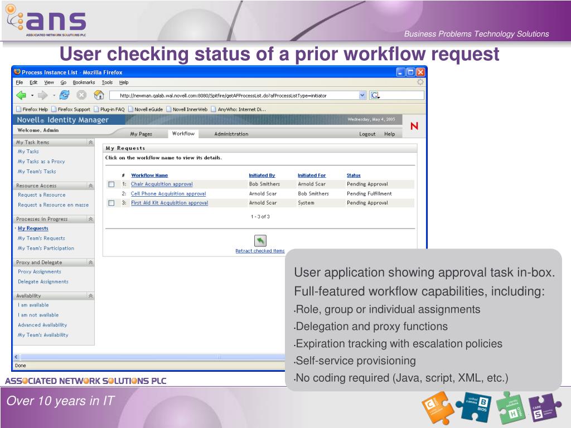This screenshot has width=571, height=428.
Task: Open the Firefox Support bookmark
Action: 71,109
